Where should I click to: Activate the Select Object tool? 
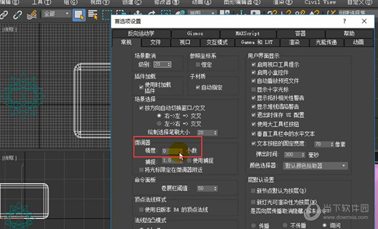click(x=79, y=15)
